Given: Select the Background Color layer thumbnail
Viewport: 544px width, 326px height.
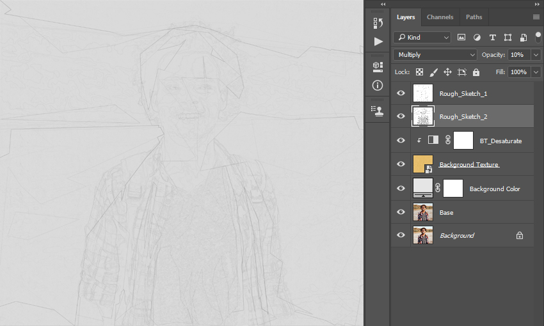Looking at the screenshot, I should click(423, 188).
